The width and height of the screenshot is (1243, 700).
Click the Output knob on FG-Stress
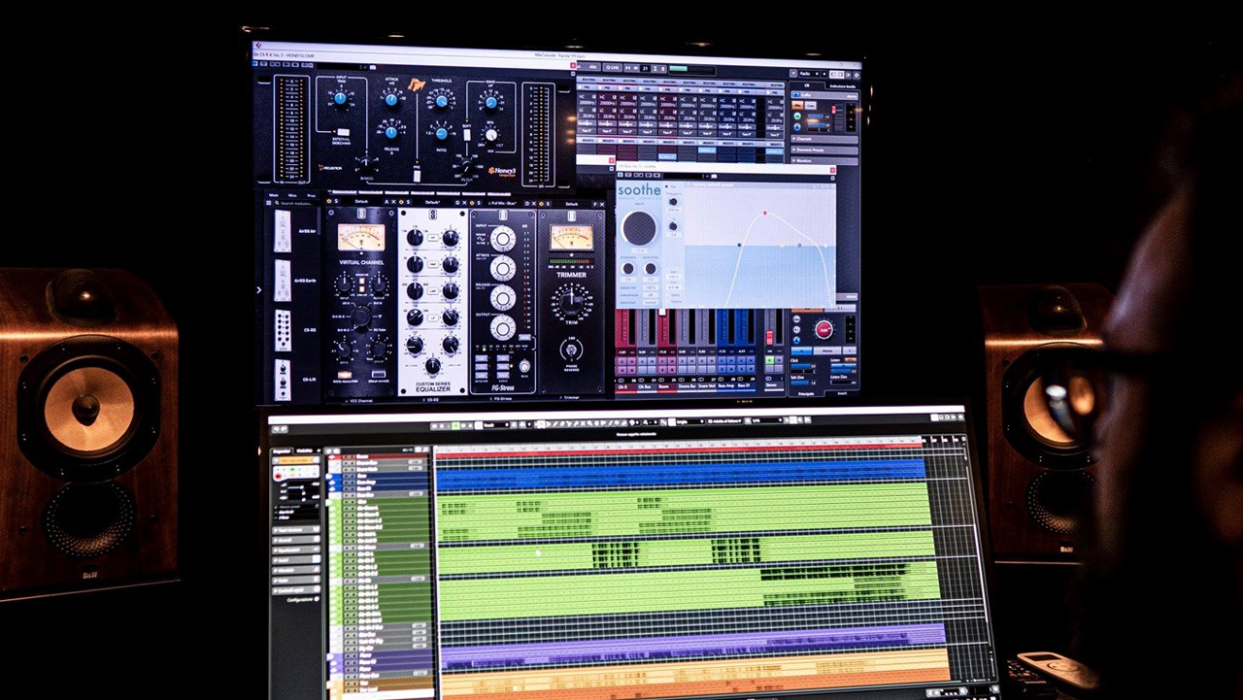click(502, 327)
